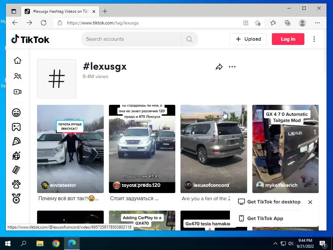
Task: Click the apps grid icon in address bar
Action: click(246, 23)
